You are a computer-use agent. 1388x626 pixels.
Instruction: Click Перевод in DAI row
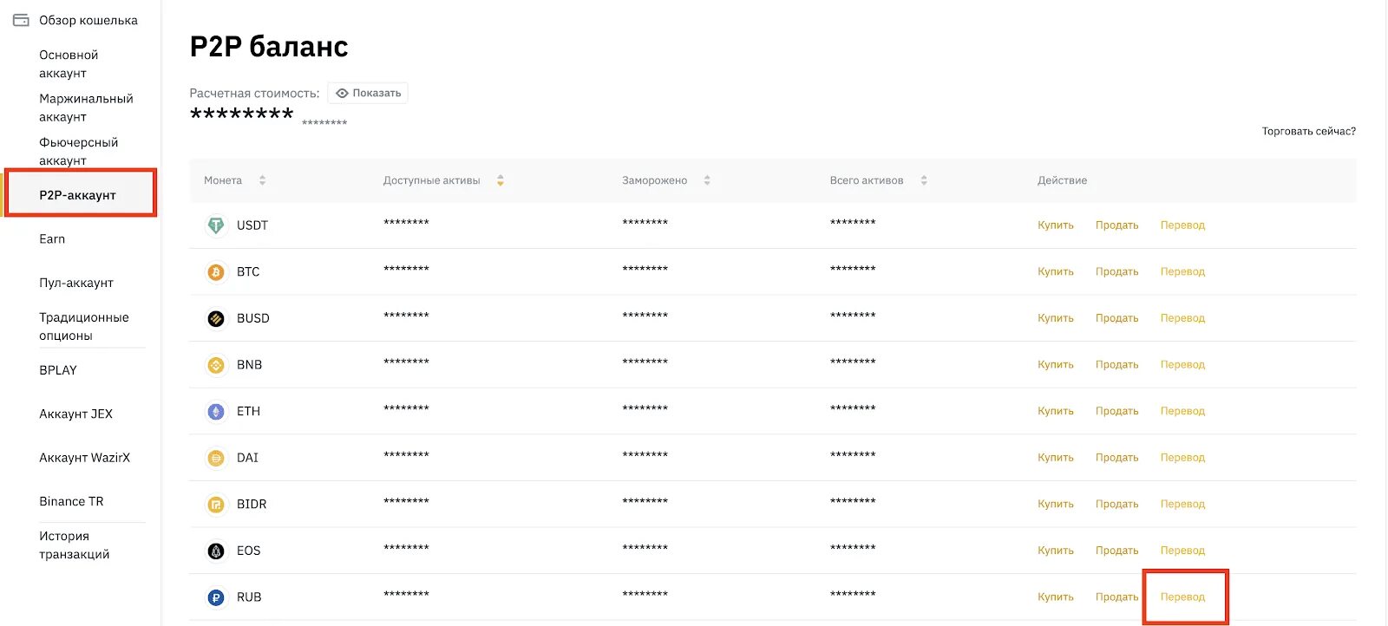click(x=1182, y=458)
